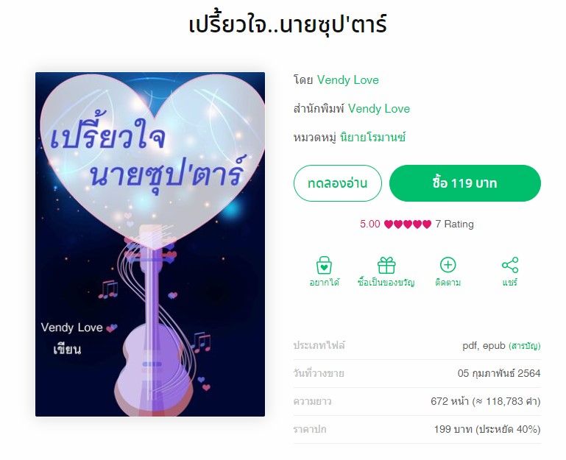Click the แชร์ label
Viewport: 566px width, 460px height.
509,283
